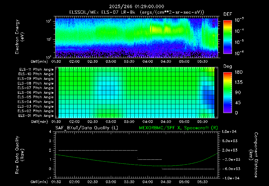
Task: Select the ELS-07 Pitch Angle row label
Action: [x=35, y=88]
